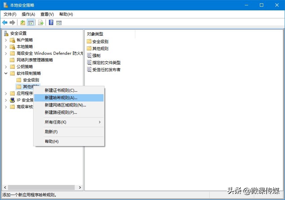Image resolution: width=285 pixels, height=200 pixels.
Task: Select 刷新(F) in the context menu
Action: click(69, 132)
